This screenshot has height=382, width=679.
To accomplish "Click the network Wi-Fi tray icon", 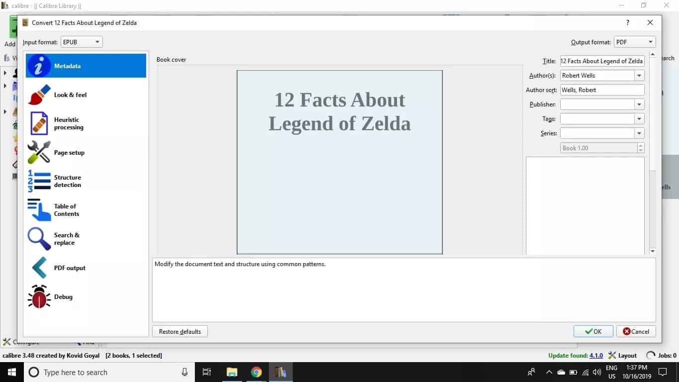I will 585,372.
